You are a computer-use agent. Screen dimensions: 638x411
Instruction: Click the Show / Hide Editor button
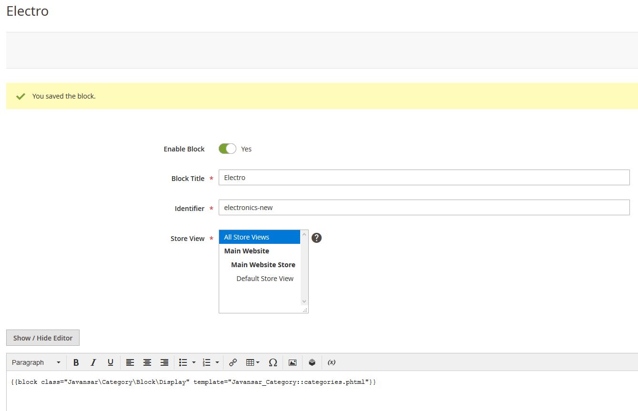click(42, 338)
